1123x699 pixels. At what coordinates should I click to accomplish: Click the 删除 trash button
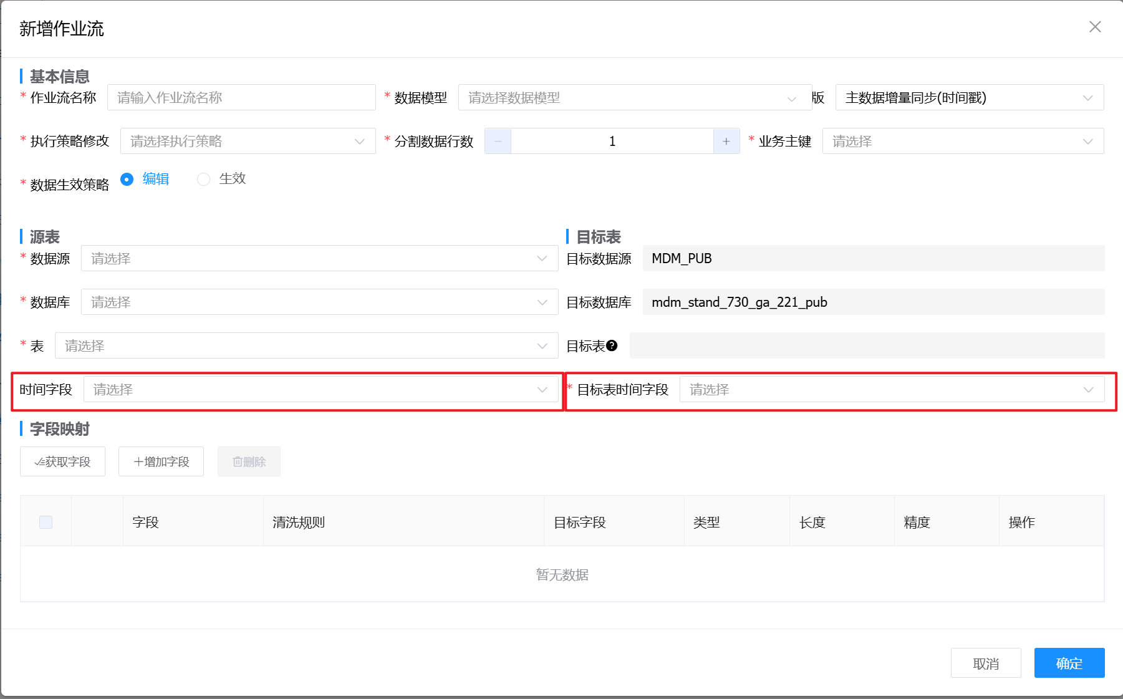pos(249,461)
